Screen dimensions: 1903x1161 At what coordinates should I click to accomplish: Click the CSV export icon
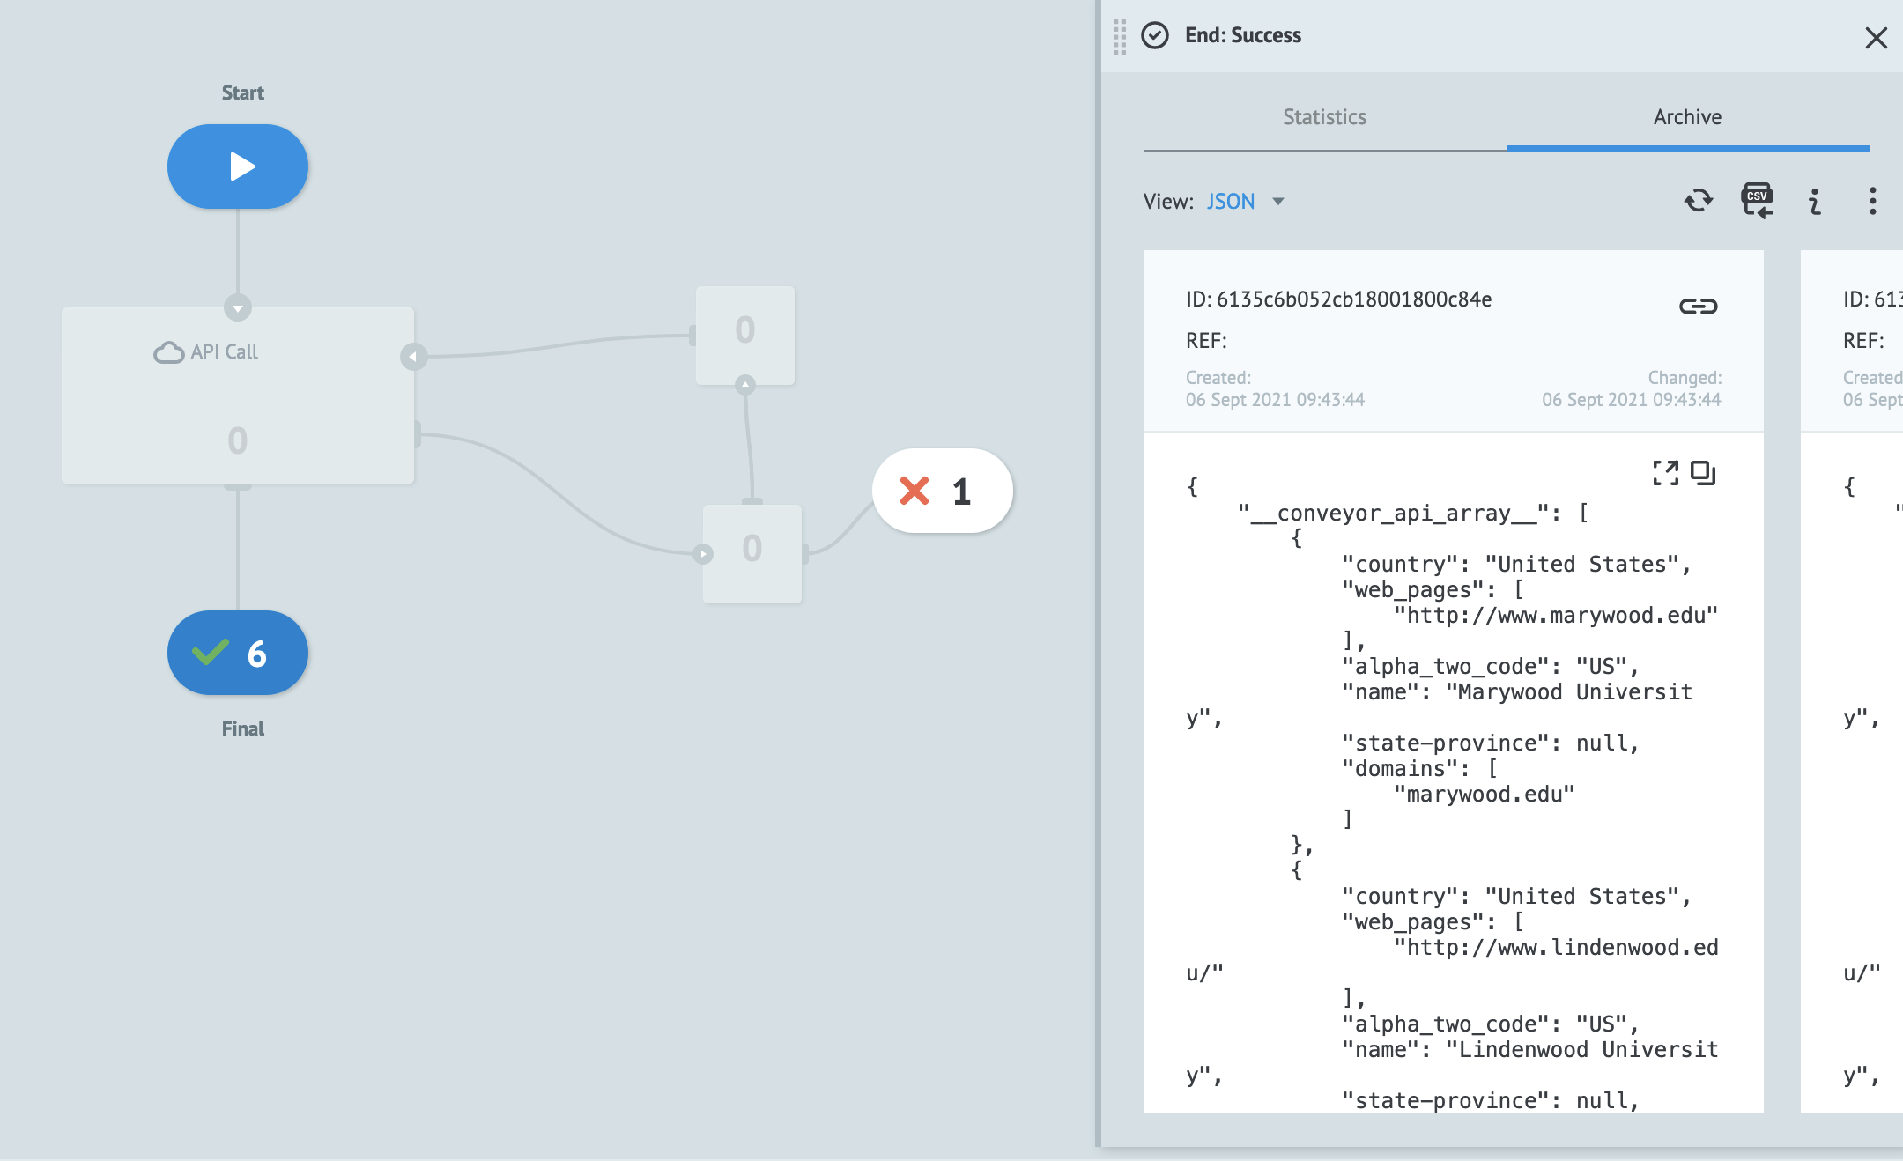pyautogui.click(x=1757, y=202)
